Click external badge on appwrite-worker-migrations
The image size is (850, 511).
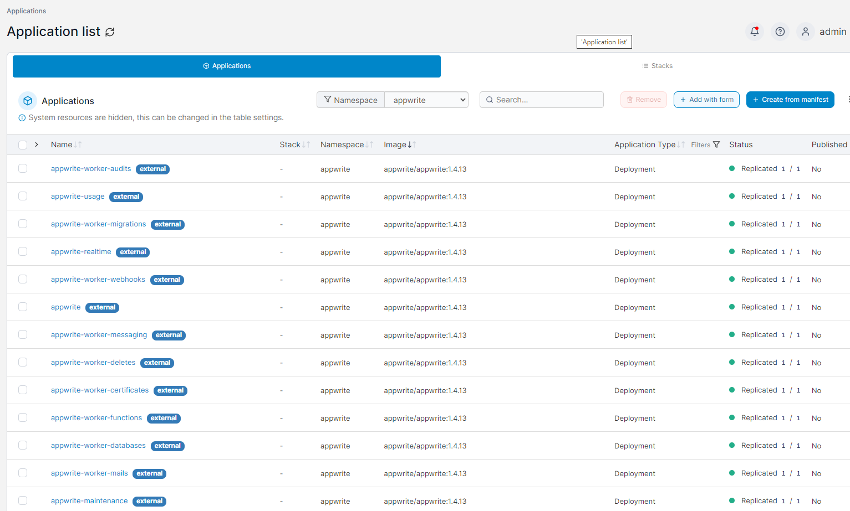[167, 224]
